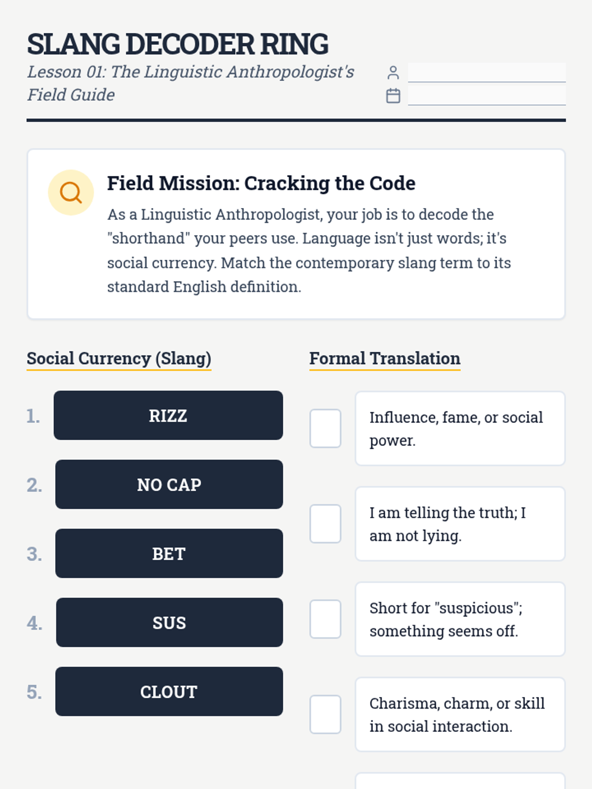Viewport: 592px width, 789px height.
Task: Click the date input line
Action: (x=486, y=95)
